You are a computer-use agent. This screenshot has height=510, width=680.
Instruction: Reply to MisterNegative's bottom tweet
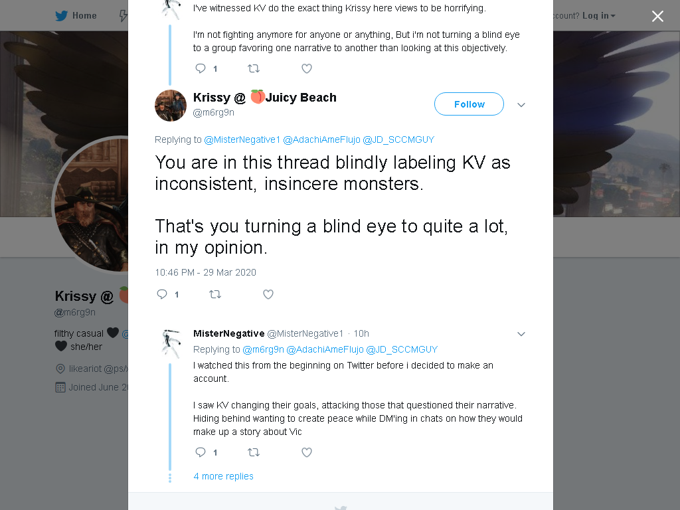coord(201,452)
